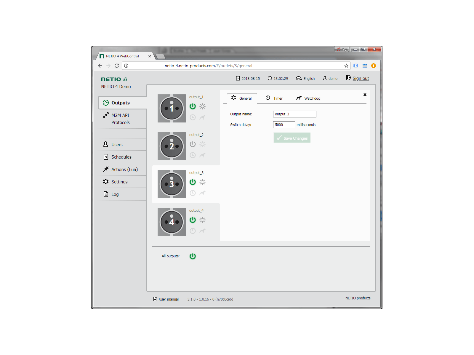Switch to the Timer tab
The height and width of the screenshot is (355, 474).
tap(274, 98)
